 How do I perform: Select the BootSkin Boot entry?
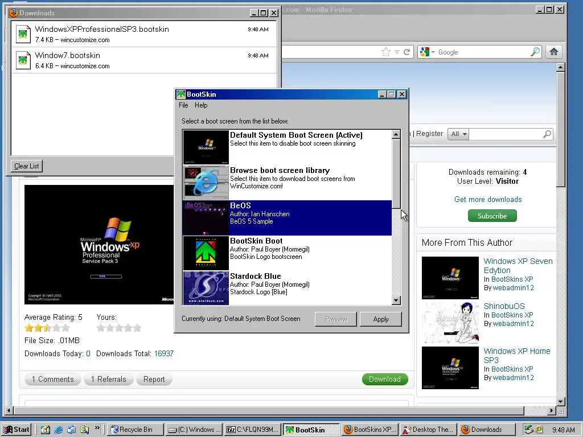287,253
